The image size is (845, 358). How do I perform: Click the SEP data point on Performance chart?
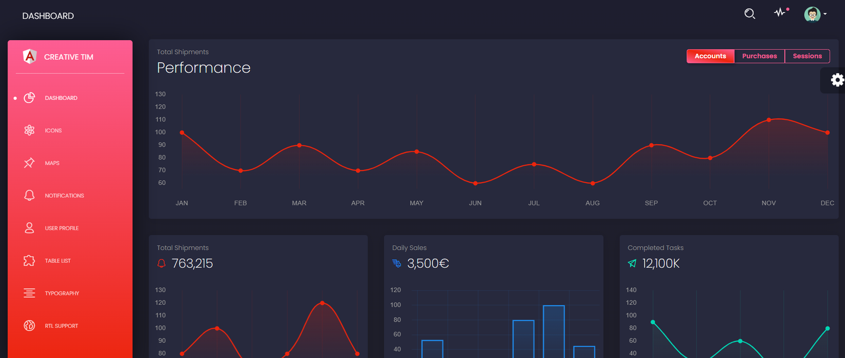point(652,145)
